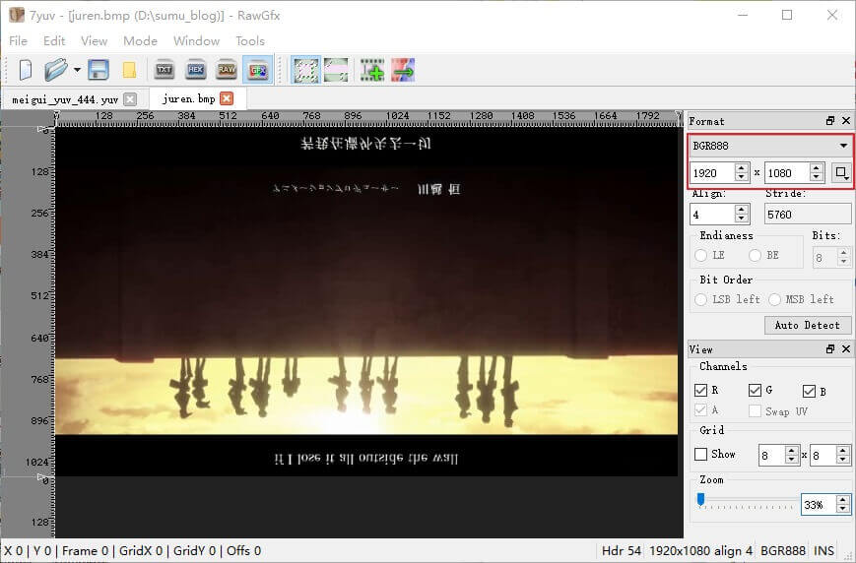Enable the grid Show checkbox
The height and width of the screenshot is (563, 856).
pos(700,454)
